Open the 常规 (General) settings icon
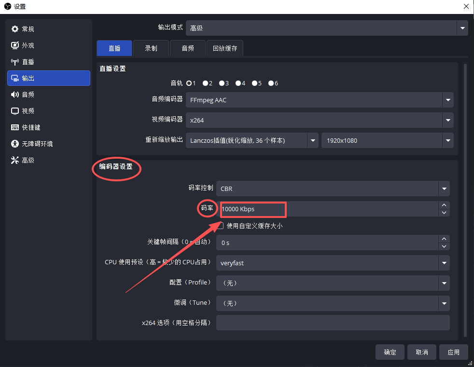Viewport: 474px width, 367px height. pos(15,29)
